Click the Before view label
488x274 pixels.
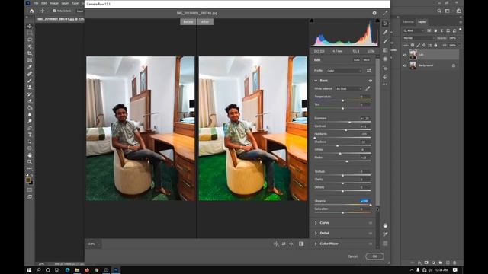(x=188, y=22)
